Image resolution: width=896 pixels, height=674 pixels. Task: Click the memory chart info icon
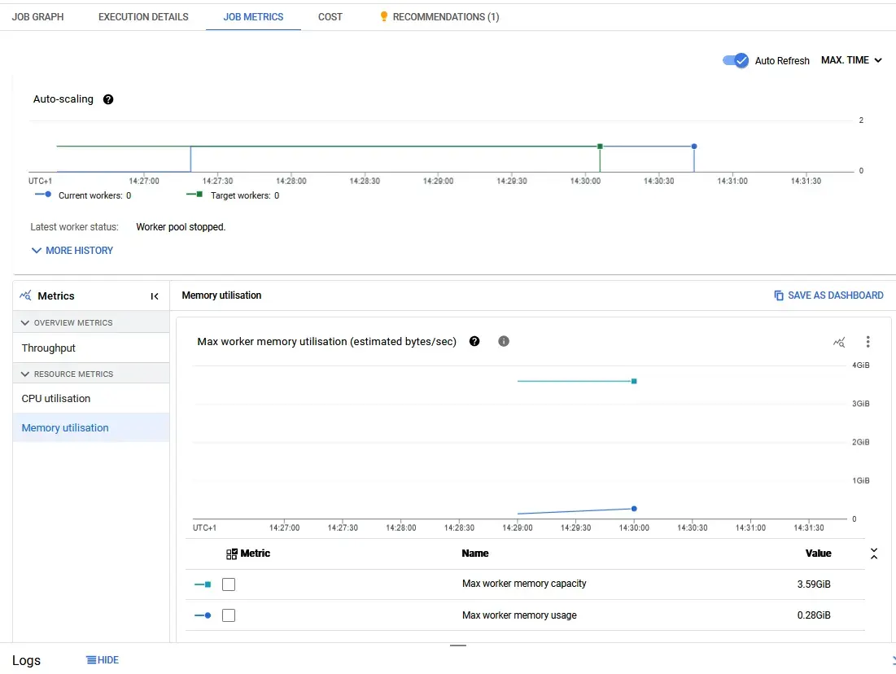point(504,341)
